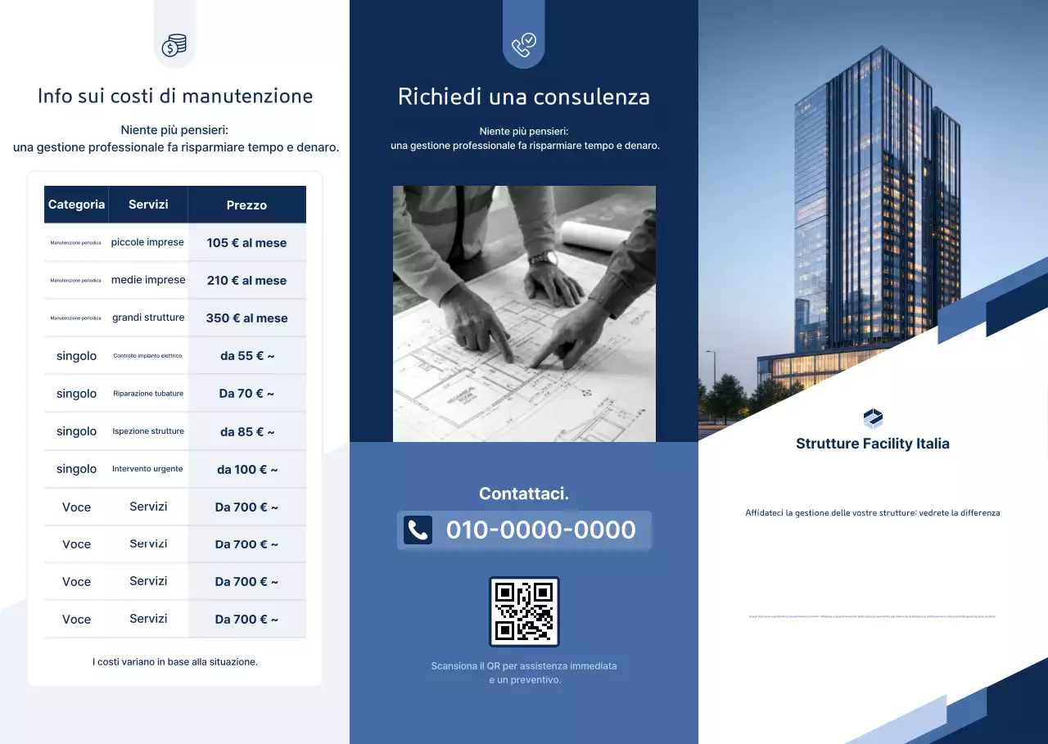Screen dimensions: 1048x744
Task: Select the Prezzo column header
Action: pyautogui.click(x=247, y=204)
